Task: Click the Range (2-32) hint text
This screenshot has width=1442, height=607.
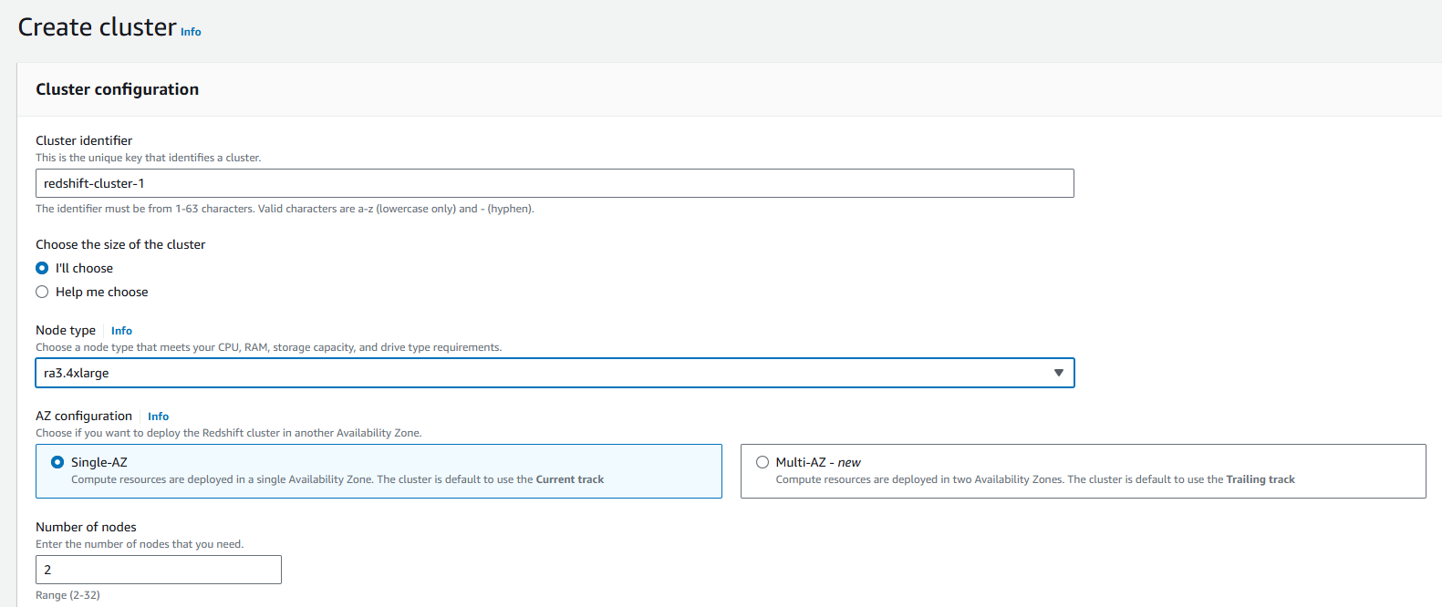Action: pos(67,595)
